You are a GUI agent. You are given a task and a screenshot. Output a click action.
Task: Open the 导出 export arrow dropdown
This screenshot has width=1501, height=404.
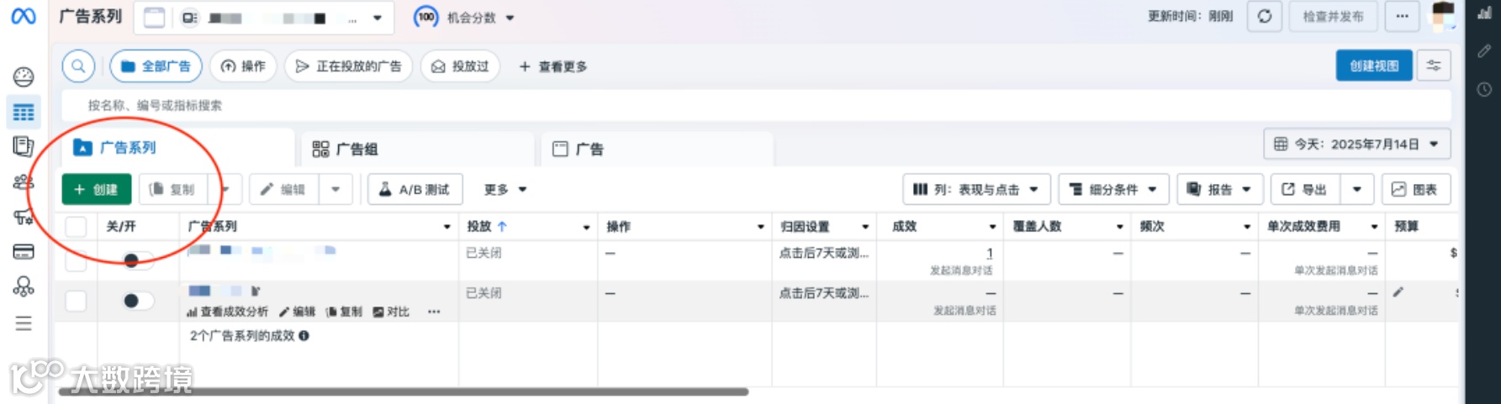tap(1356, 189)
